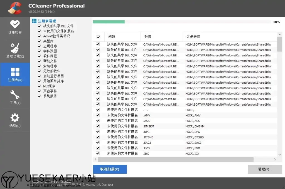Click the horizontal scrollbar thumb
This screenshot has width=285, height=189.
(x=176, y=160)
